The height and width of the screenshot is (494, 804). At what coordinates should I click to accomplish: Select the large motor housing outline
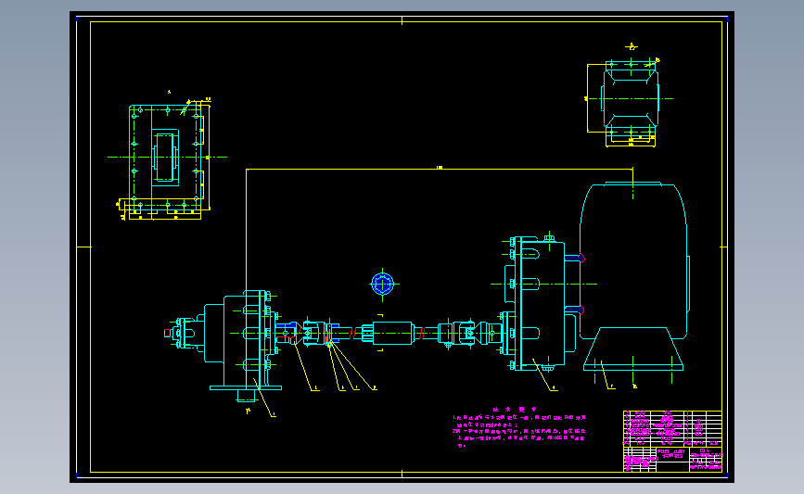tap(635, 260)
